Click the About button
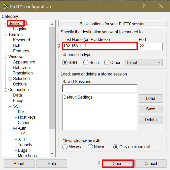The height and width of the screenshot is (170, 170). [x=19, y=163]
